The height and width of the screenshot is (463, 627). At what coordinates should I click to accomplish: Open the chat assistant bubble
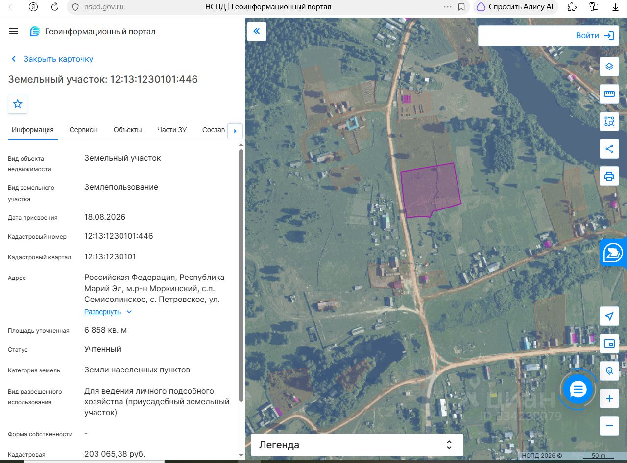578,390
